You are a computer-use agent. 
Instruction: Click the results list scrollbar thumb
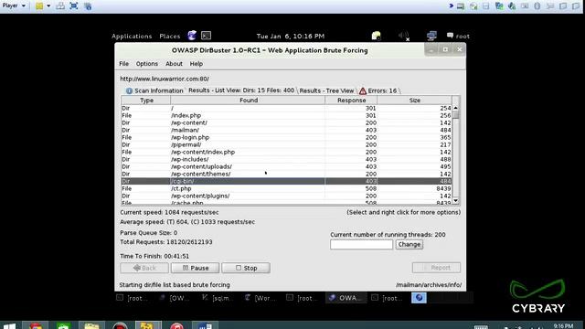point(455,115)
